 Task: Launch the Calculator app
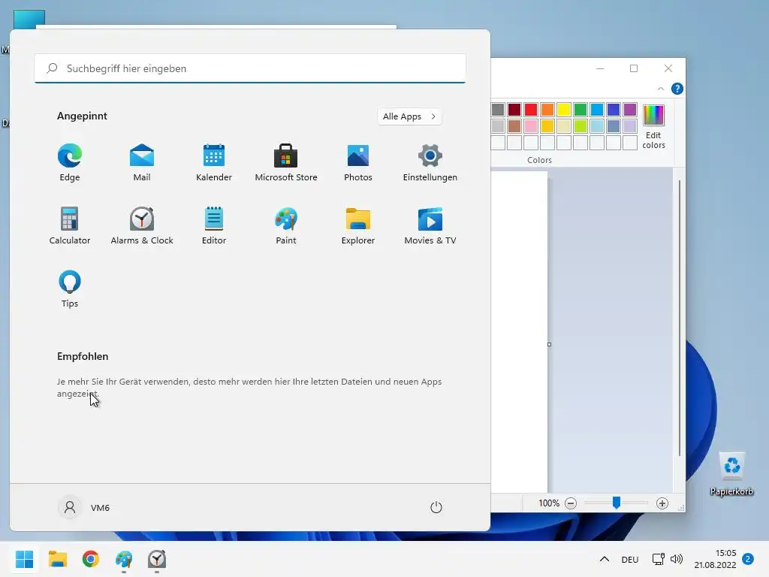click(x=70, y=225)
